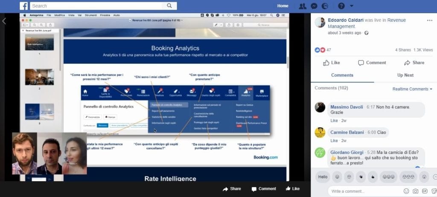The height and width of the screenshot is (197, 437).
Task: Open the Apple menu icon
Action: click(x=24, y=15)
